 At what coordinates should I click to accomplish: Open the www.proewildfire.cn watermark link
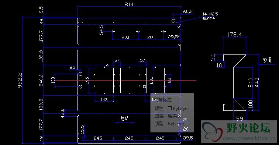249,138
